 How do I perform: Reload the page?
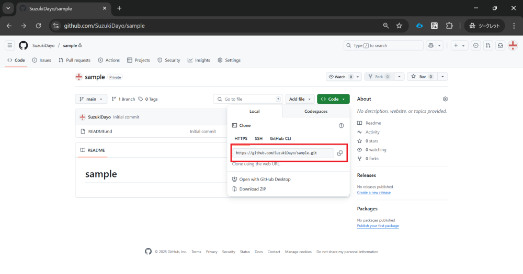coord(38,26)
